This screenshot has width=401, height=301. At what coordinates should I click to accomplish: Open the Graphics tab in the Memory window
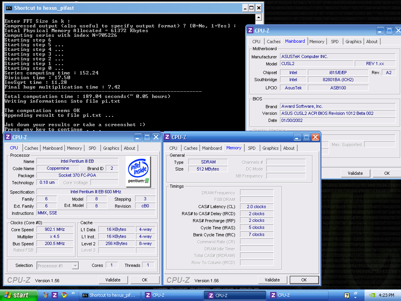pos(270,148)
